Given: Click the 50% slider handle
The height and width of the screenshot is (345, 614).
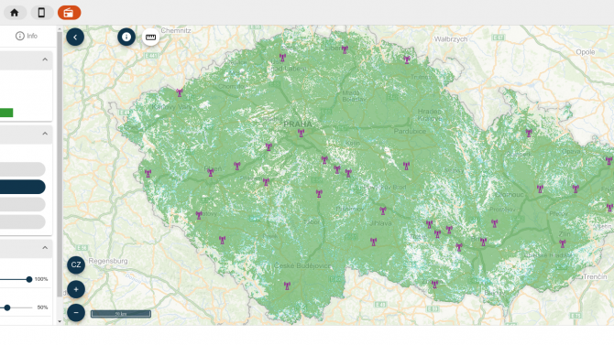Looking at the screenshot, I should pyautogui.click(x=7, y=307).
